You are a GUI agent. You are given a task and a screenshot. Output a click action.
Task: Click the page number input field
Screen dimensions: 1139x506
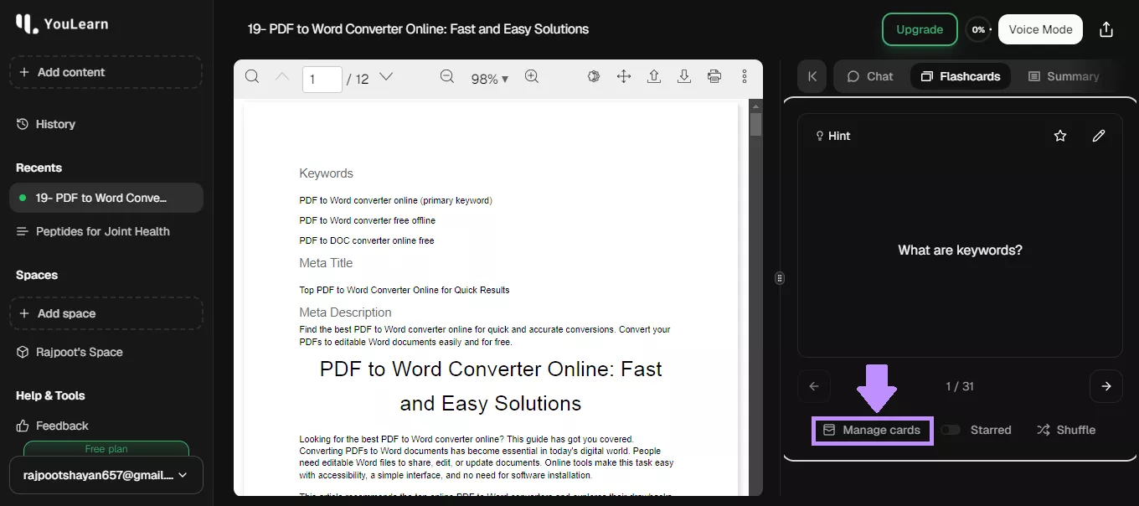coord(322,79)
